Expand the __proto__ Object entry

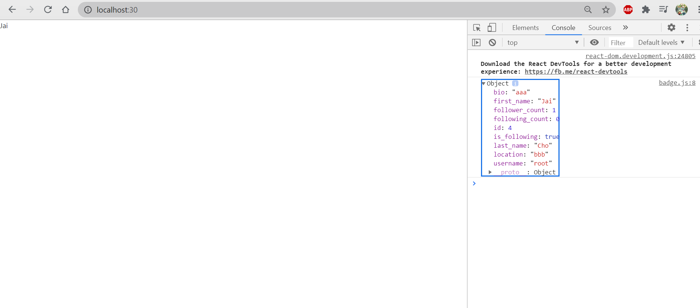click(x=490, y=172)
